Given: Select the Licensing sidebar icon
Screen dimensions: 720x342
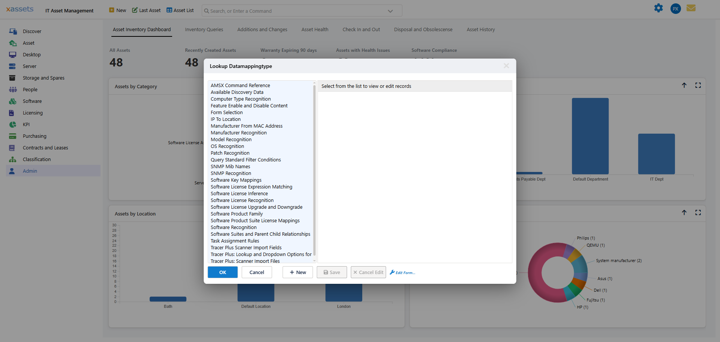Looking at the screenshot, I should [x=13, y=113].
